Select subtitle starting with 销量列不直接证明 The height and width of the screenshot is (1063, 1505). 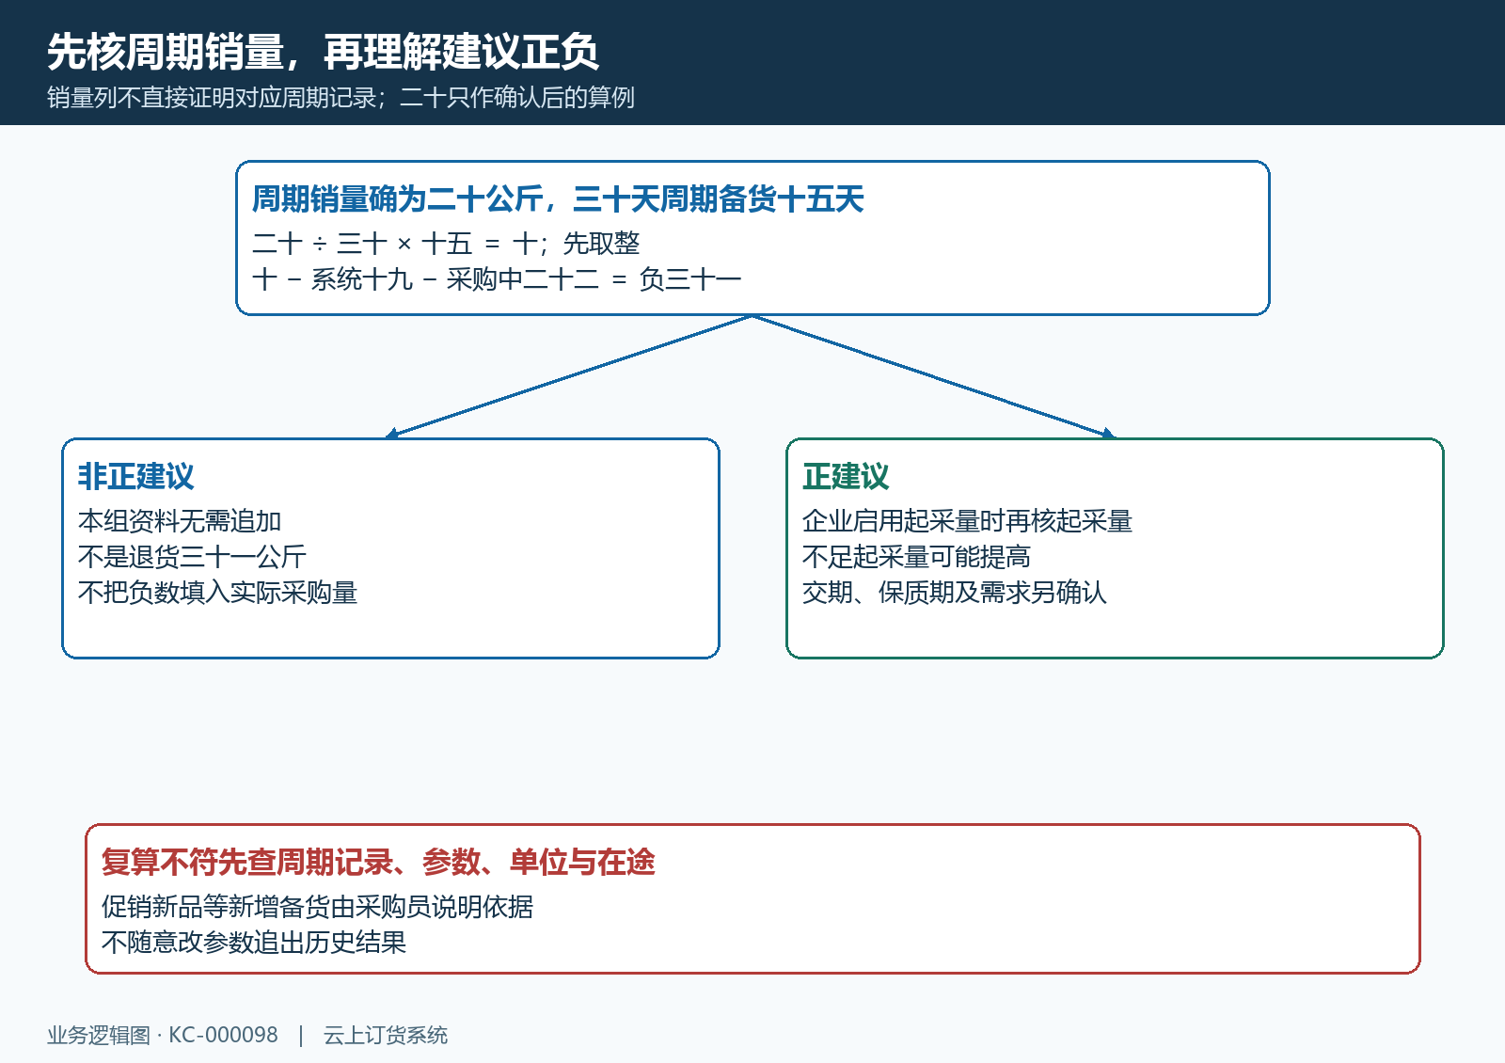pos(341,98)
